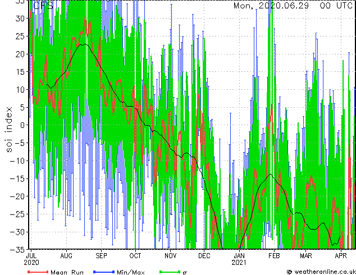The image size is (356, 275).
Task: Click the 5 y-axis tick value
Action: pos(22,107)
